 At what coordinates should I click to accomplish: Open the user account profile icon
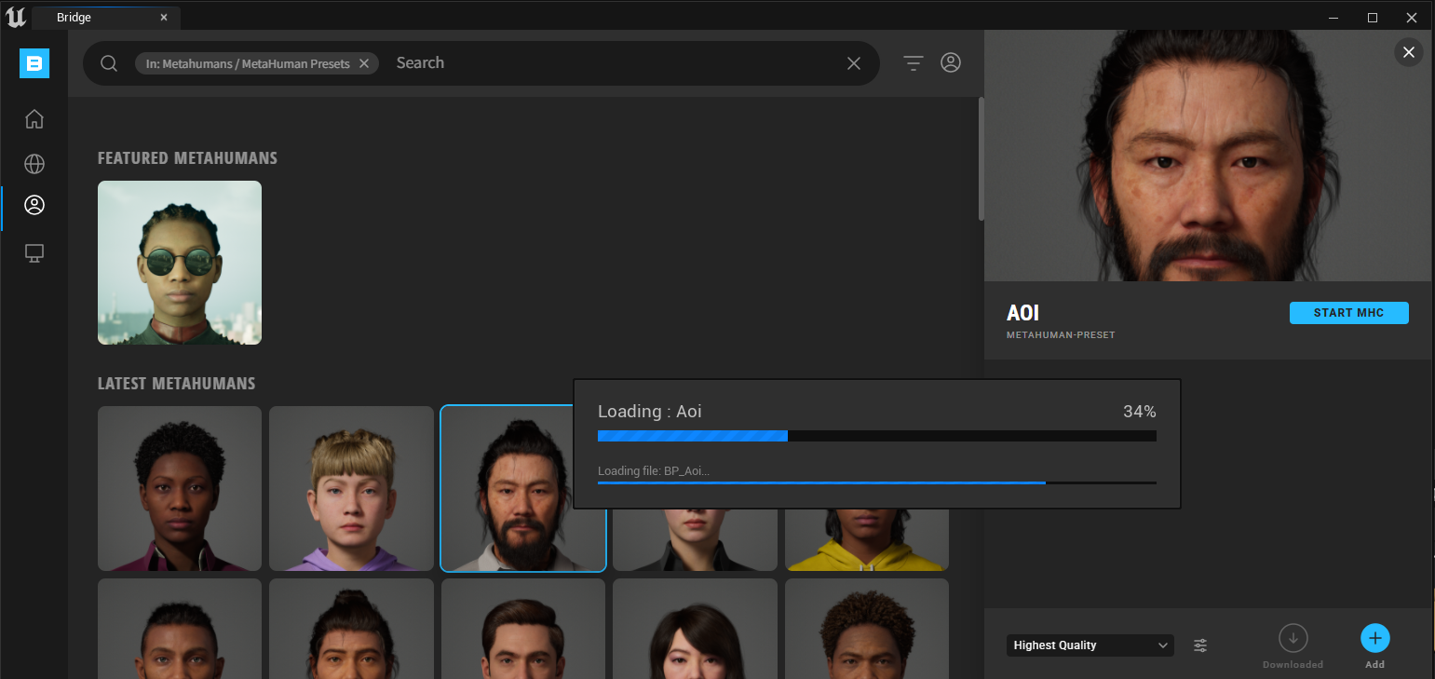(950, 62)
